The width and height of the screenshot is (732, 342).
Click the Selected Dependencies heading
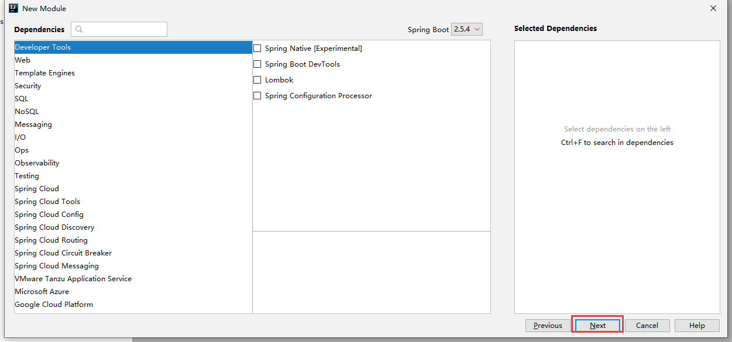(555, 29)
